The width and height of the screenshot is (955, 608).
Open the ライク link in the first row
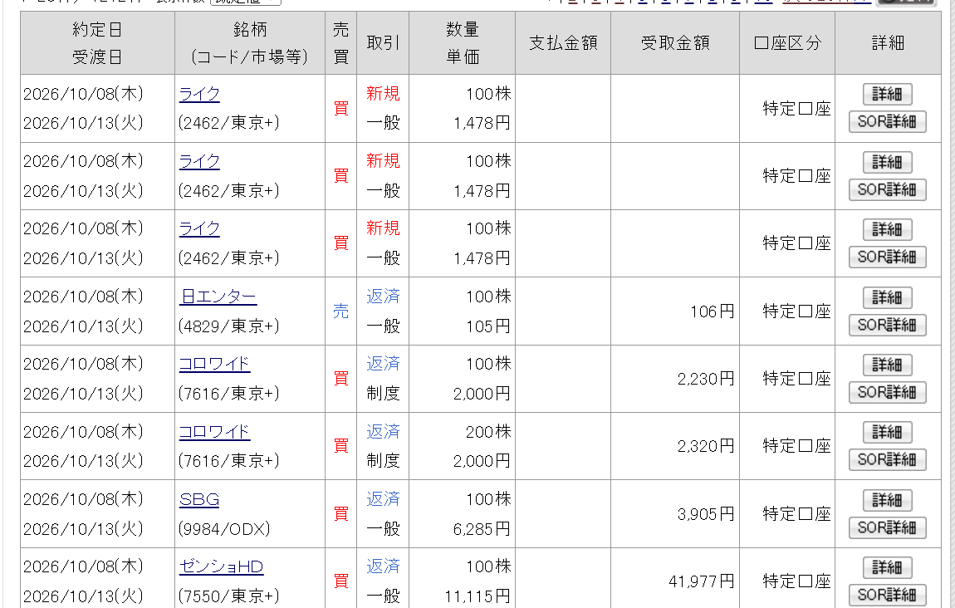[199, 94]
